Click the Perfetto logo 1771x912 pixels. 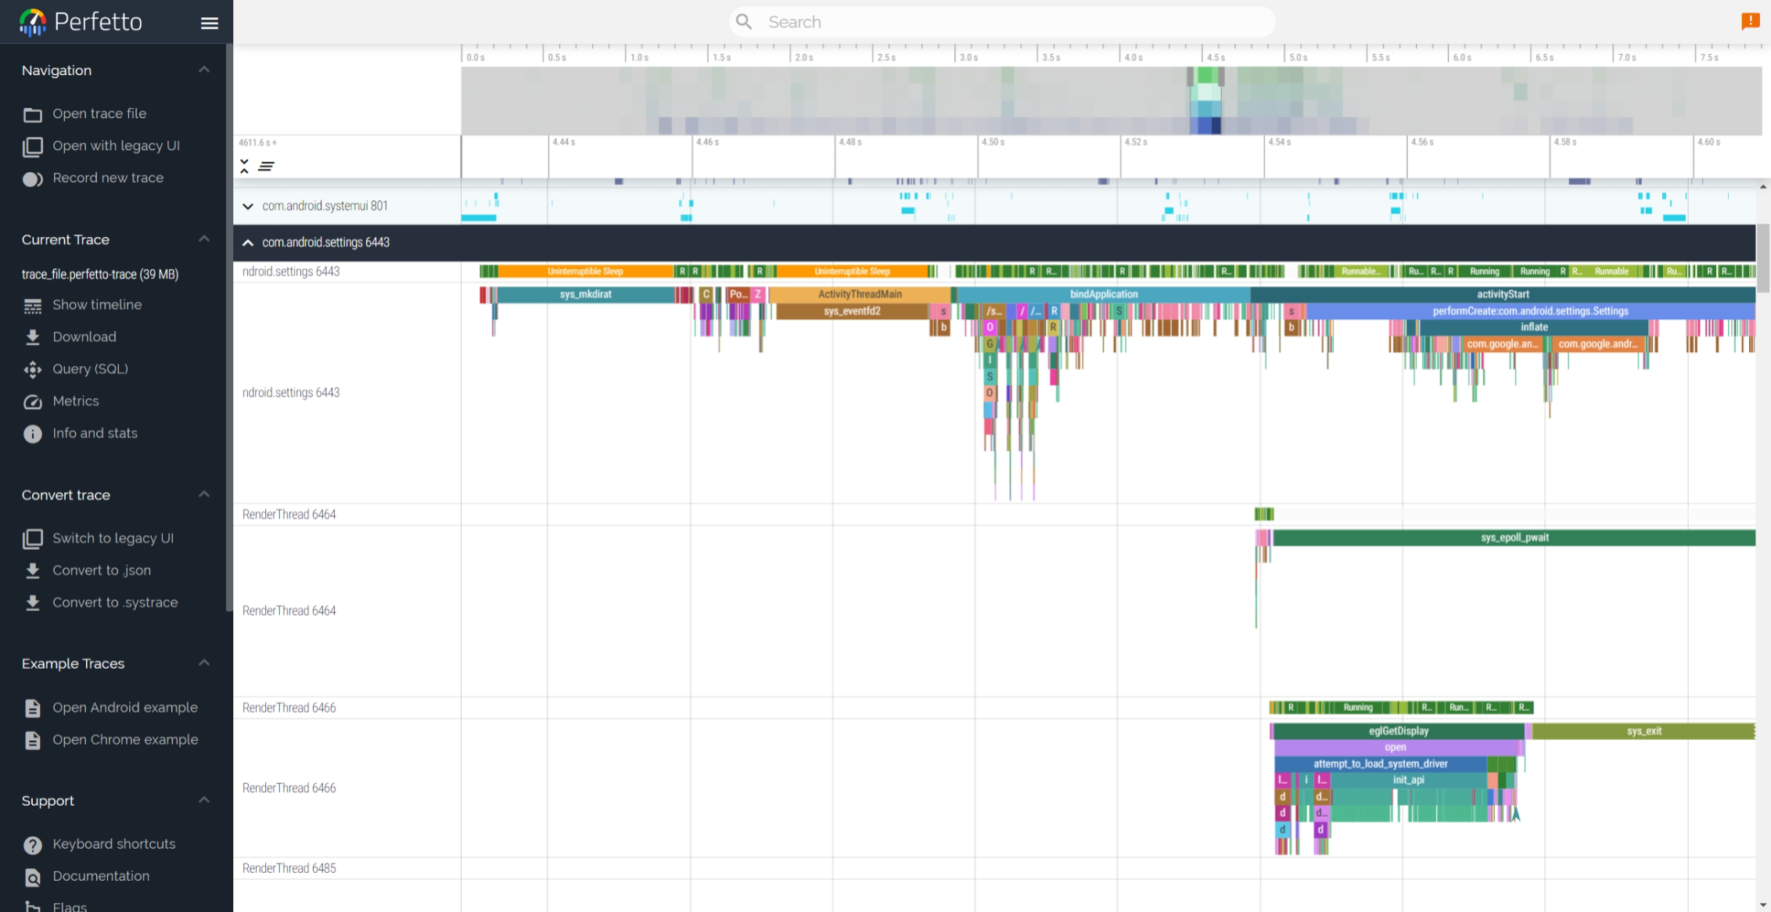click(x=81, y=22)
